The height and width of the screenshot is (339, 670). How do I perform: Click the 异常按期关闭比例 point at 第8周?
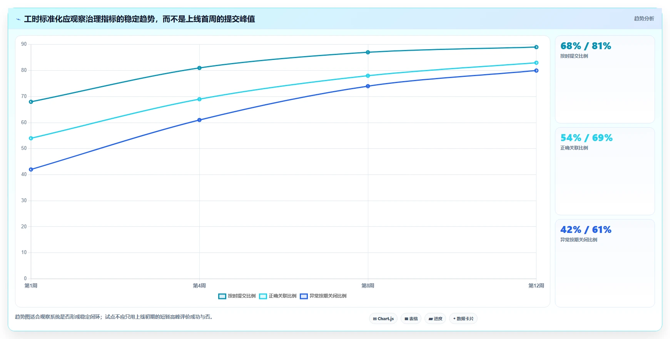coord(368,86)
